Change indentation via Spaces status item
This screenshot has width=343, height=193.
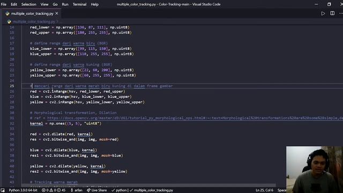[282, 190]
